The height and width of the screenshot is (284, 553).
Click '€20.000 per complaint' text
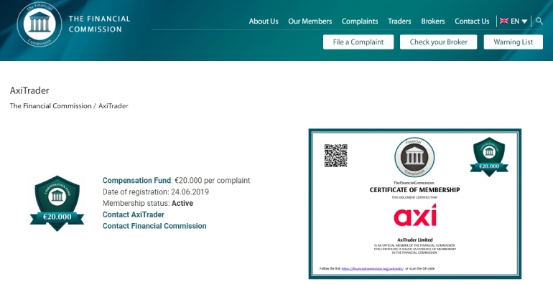click(x=213, y=181)
